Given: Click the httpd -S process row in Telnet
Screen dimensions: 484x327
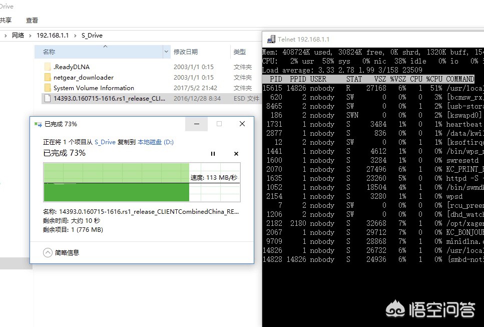Looking at the screenshot, I should click(x=373, y=178).
